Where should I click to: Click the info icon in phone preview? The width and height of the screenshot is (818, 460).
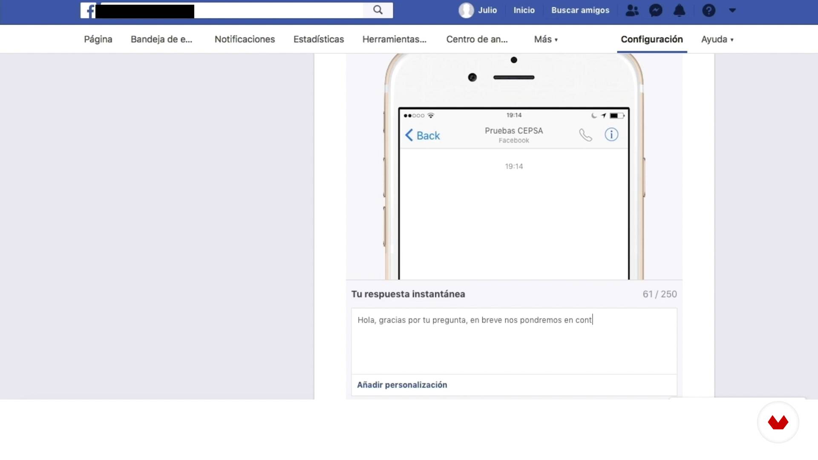click(611, 135)
